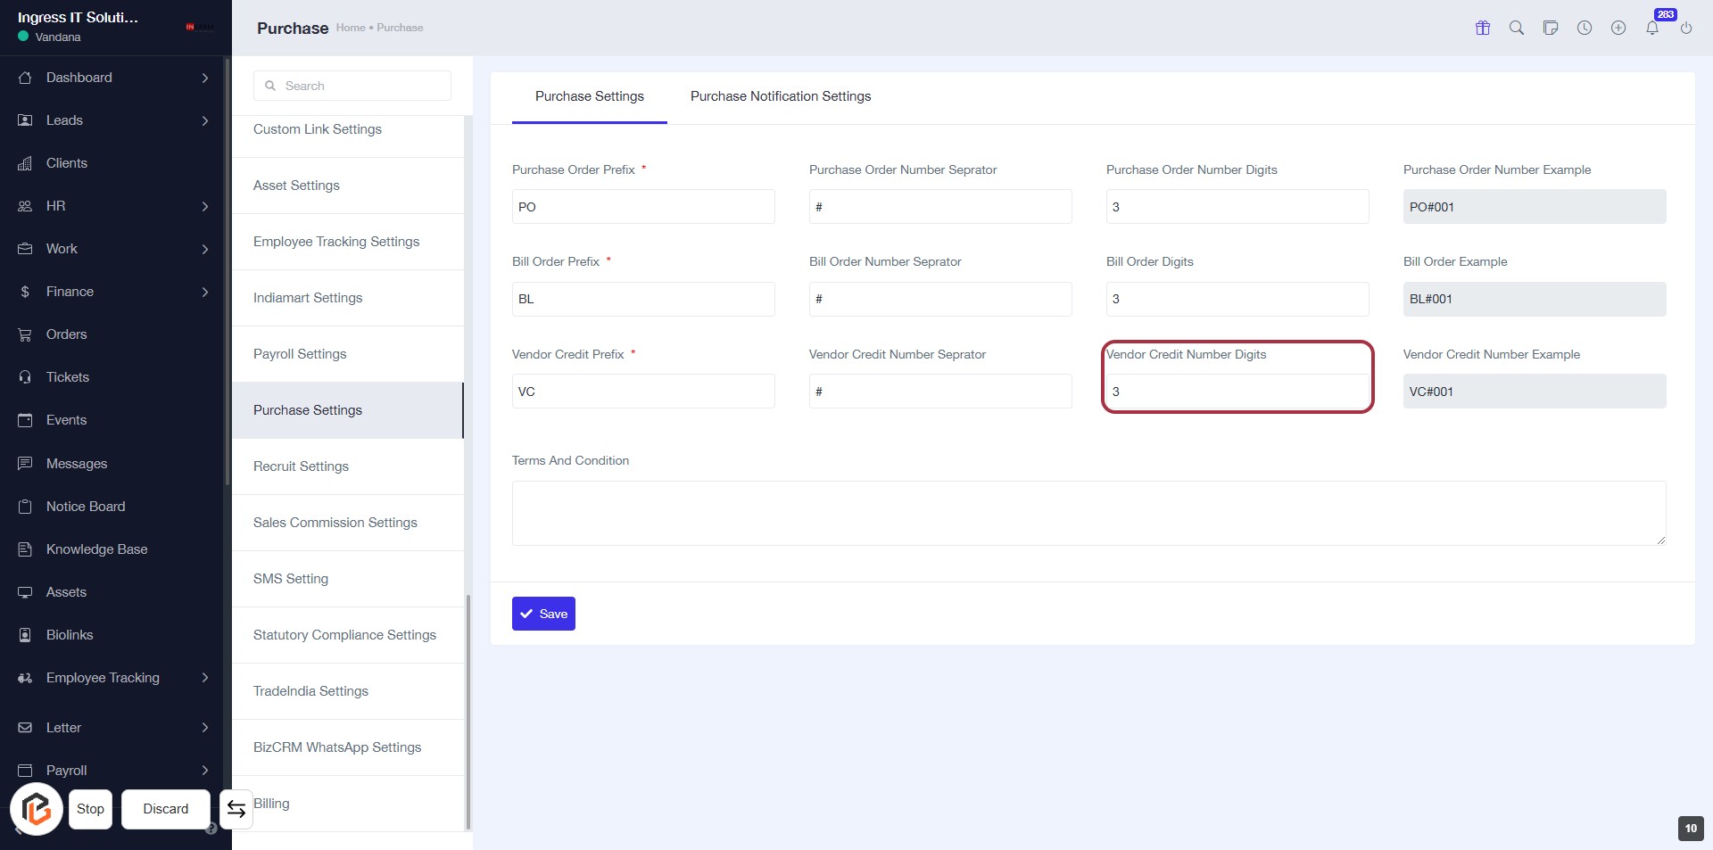Expand the Finance sidebar section

204,292
